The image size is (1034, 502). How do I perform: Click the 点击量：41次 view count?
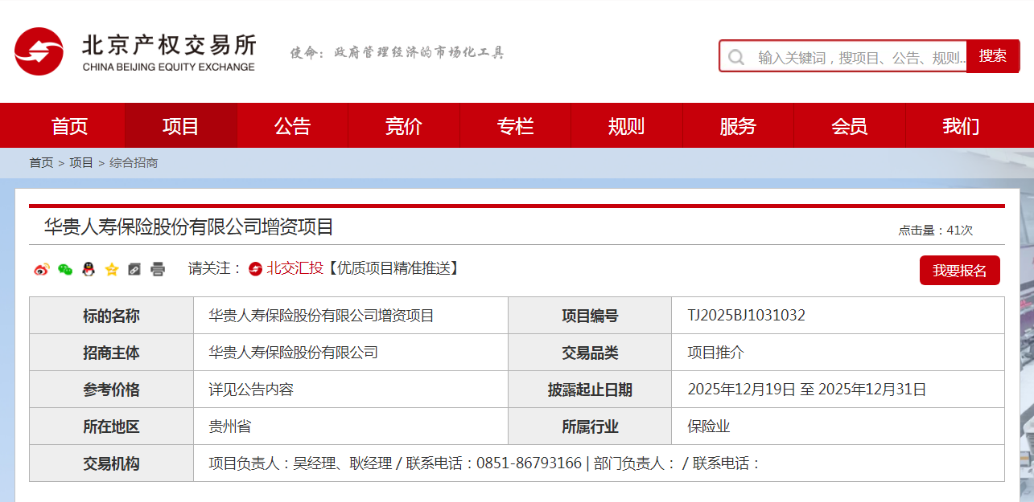pos(936,231)
